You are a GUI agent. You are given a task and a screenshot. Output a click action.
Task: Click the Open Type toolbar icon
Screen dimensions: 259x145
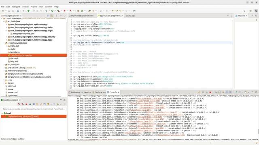coord(89,11)
